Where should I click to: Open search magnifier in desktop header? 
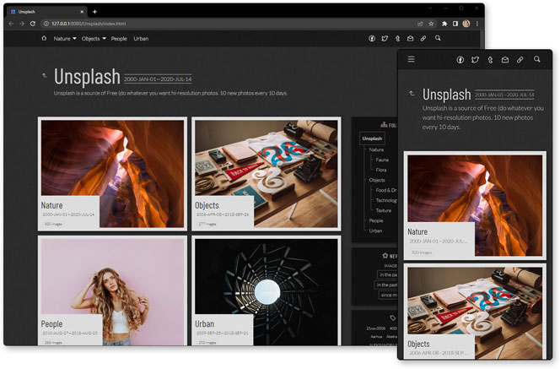(x=438, y=39)
